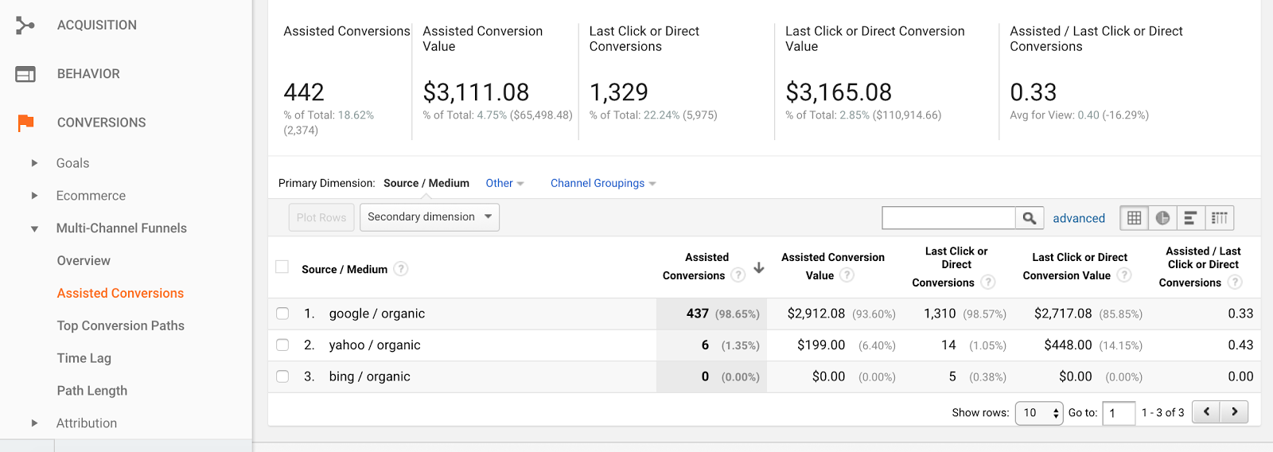Screen dimensions: 1273x452
Task: Switch to pie chart percentage view
Action: 1162,218
